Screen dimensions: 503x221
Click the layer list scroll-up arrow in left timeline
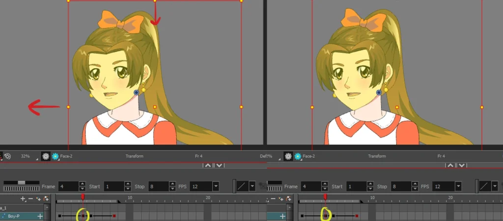(47, 207)
